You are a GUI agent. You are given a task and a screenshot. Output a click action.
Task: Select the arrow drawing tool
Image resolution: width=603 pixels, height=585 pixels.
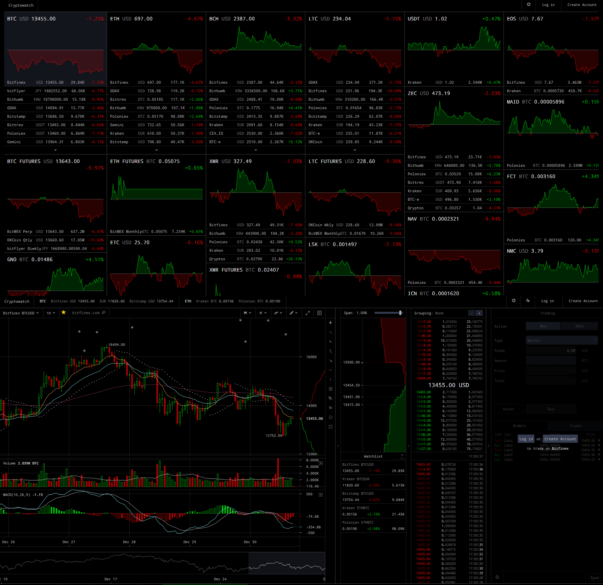pyautogui.click(x=330, y=361)
